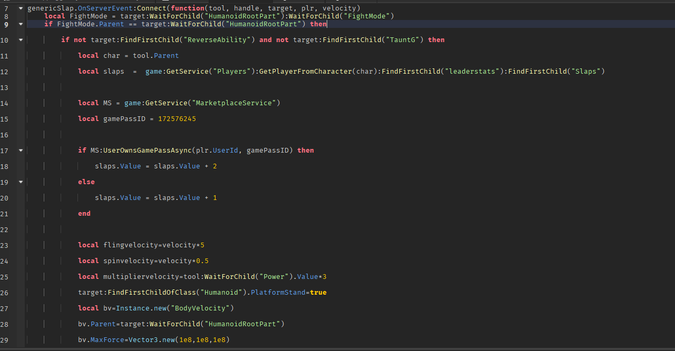Click line number 29 in the gutter
The height and width of the screenshot is (351, 675).
(x=5, y=340)
